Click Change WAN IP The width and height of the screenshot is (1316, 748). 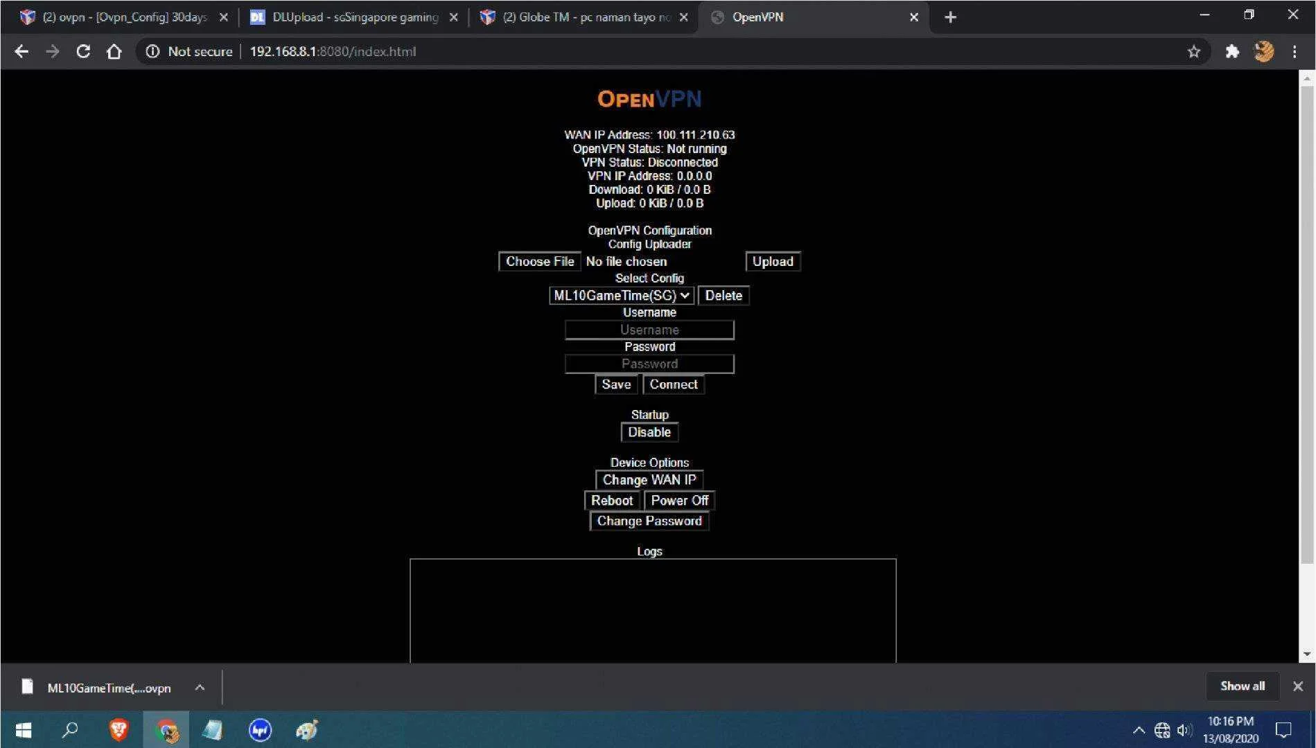click(649, 480)
